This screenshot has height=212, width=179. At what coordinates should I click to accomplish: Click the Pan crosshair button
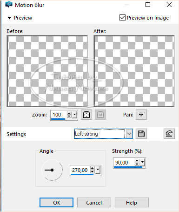141,115
